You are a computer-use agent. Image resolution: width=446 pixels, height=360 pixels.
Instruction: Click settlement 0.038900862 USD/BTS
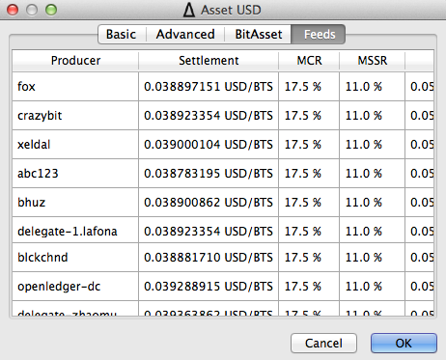(209, 203)
